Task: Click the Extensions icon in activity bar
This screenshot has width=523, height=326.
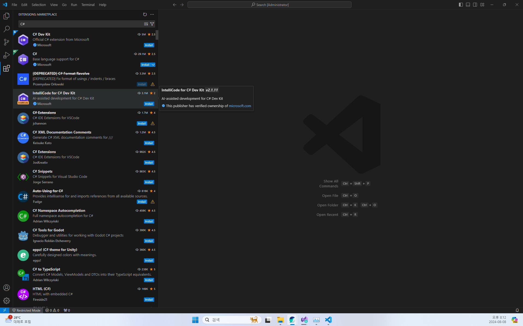Action: (x=7, y=68)
